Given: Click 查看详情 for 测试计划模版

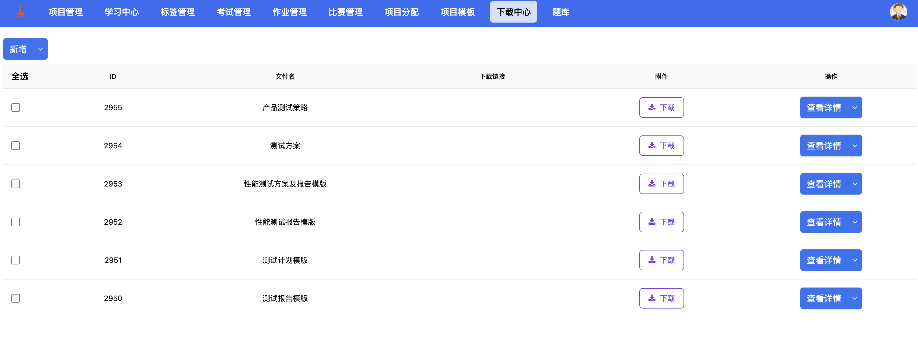Looking at the screenshot, I should (x=824, y=260).
